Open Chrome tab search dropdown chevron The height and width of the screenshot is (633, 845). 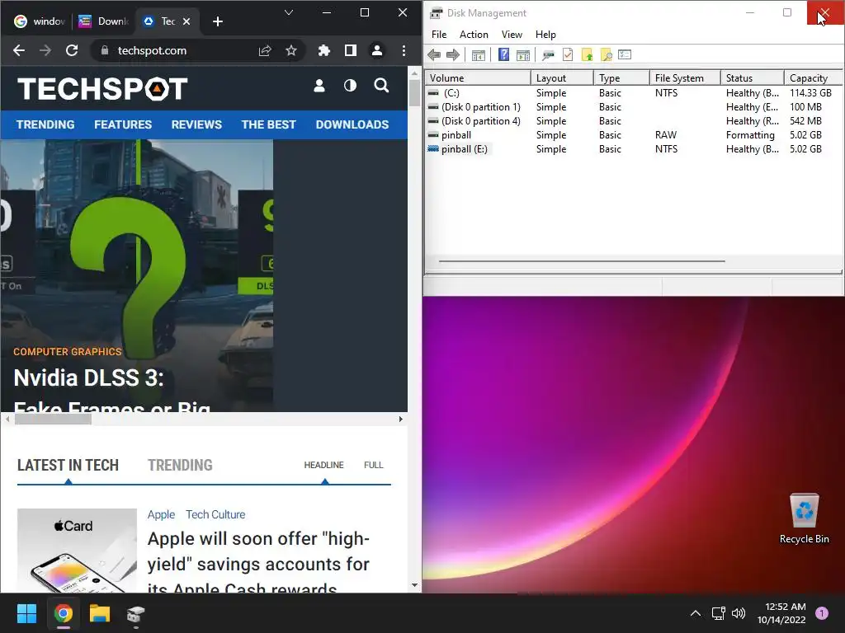pyautogui.click(x=289, y=12)
